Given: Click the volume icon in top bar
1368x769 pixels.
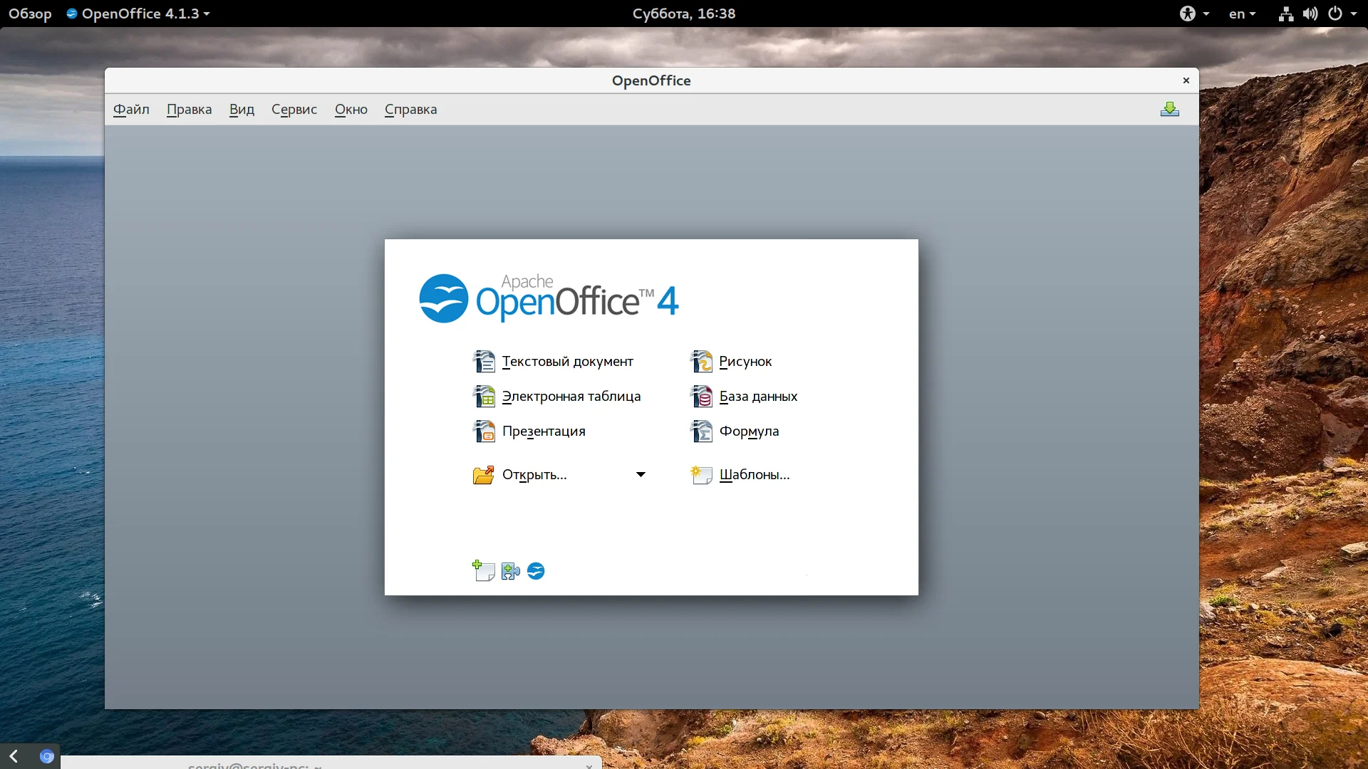Looking at the screenshot, I should (1310, 14).
